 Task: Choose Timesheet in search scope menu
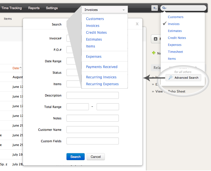(x=175, y=52)
